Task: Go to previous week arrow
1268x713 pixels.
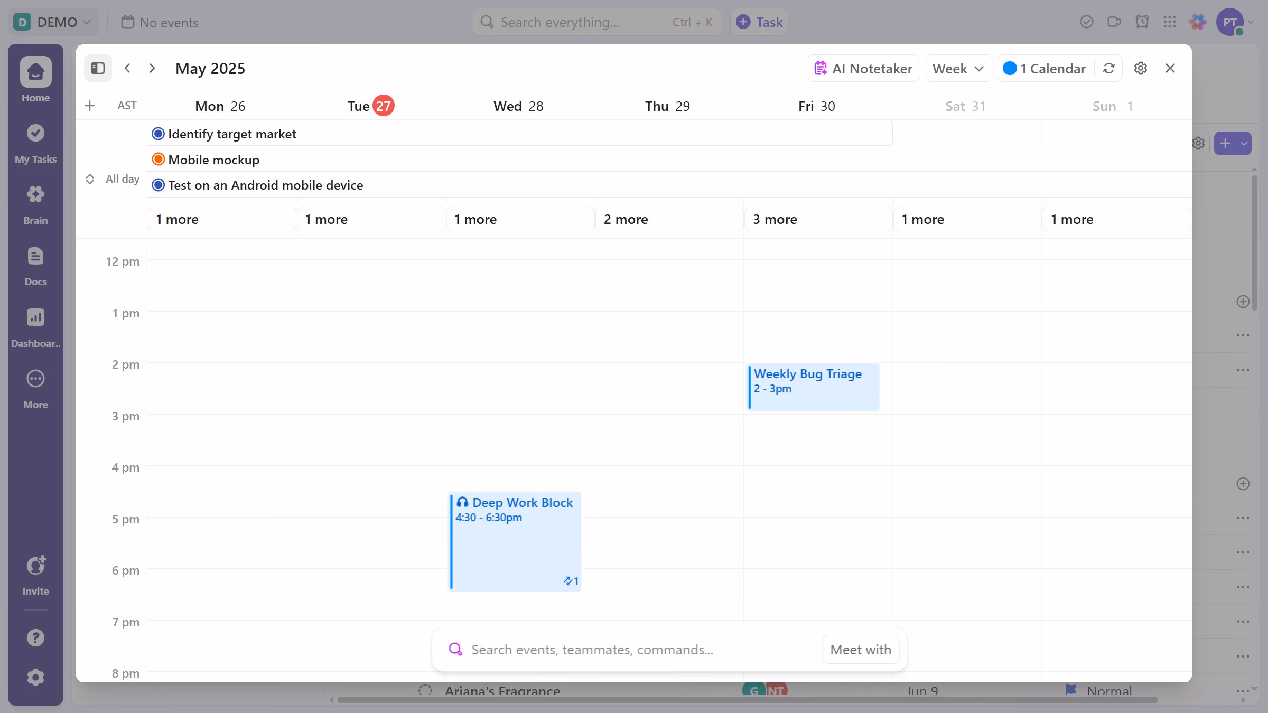Action: [127, 68]
